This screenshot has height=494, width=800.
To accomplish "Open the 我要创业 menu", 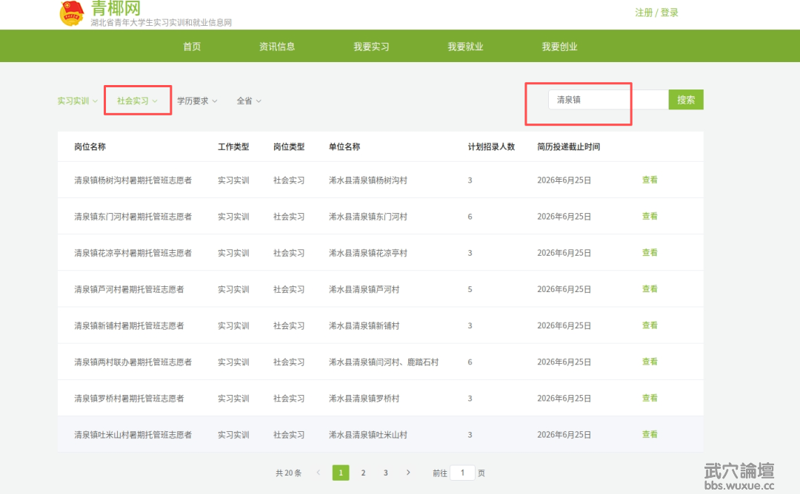I will click(x=560, y=47).
